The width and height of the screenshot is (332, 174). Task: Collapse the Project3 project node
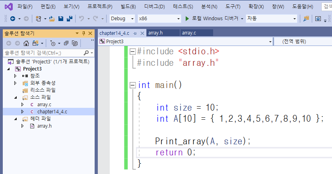pos(8,69)
